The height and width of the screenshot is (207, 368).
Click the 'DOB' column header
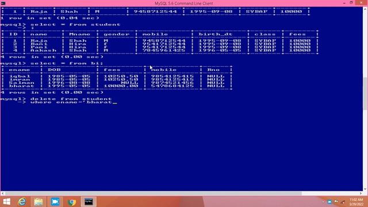[x=54, y=70]
